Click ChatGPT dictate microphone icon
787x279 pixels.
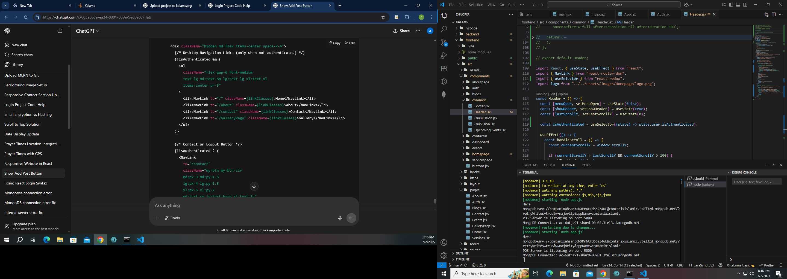point(340,218)
